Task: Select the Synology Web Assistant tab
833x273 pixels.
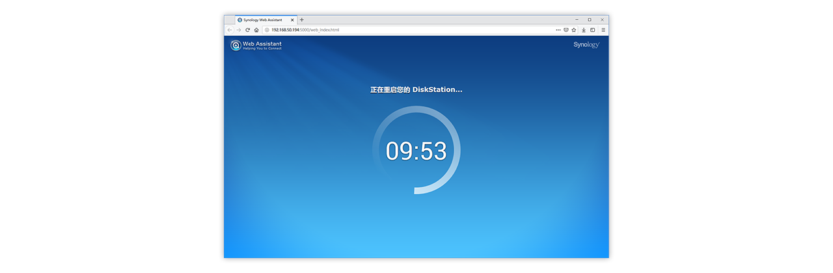Action: [266, 20]
